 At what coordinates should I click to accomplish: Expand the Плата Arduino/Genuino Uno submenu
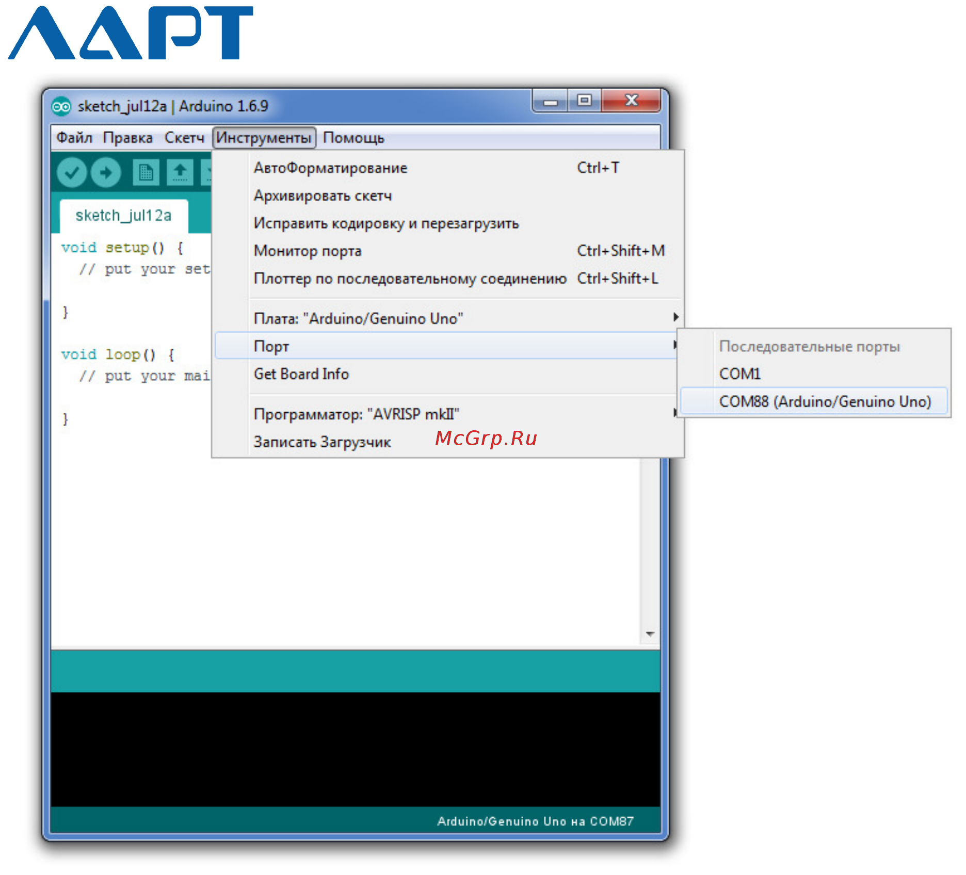448,318
